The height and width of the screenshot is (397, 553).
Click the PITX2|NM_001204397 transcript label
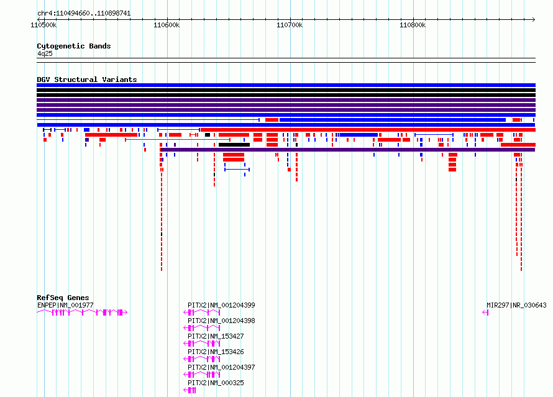[221, 367]
